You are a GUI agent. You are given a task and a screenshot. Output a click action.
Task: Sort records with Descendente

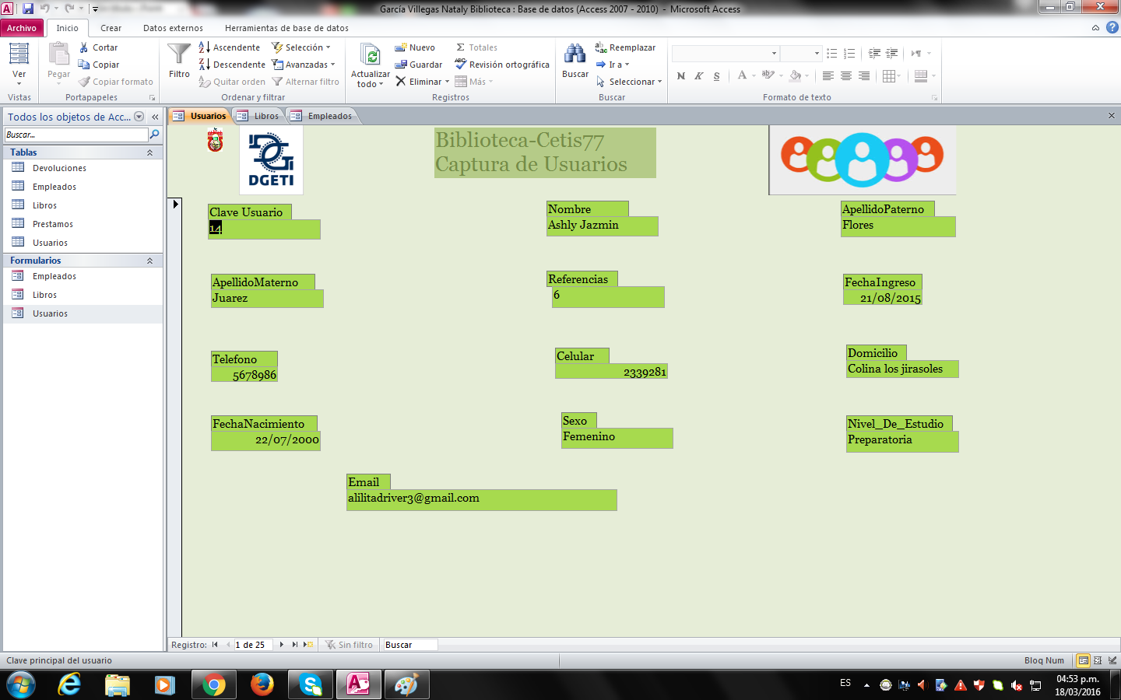click(232, 65)
